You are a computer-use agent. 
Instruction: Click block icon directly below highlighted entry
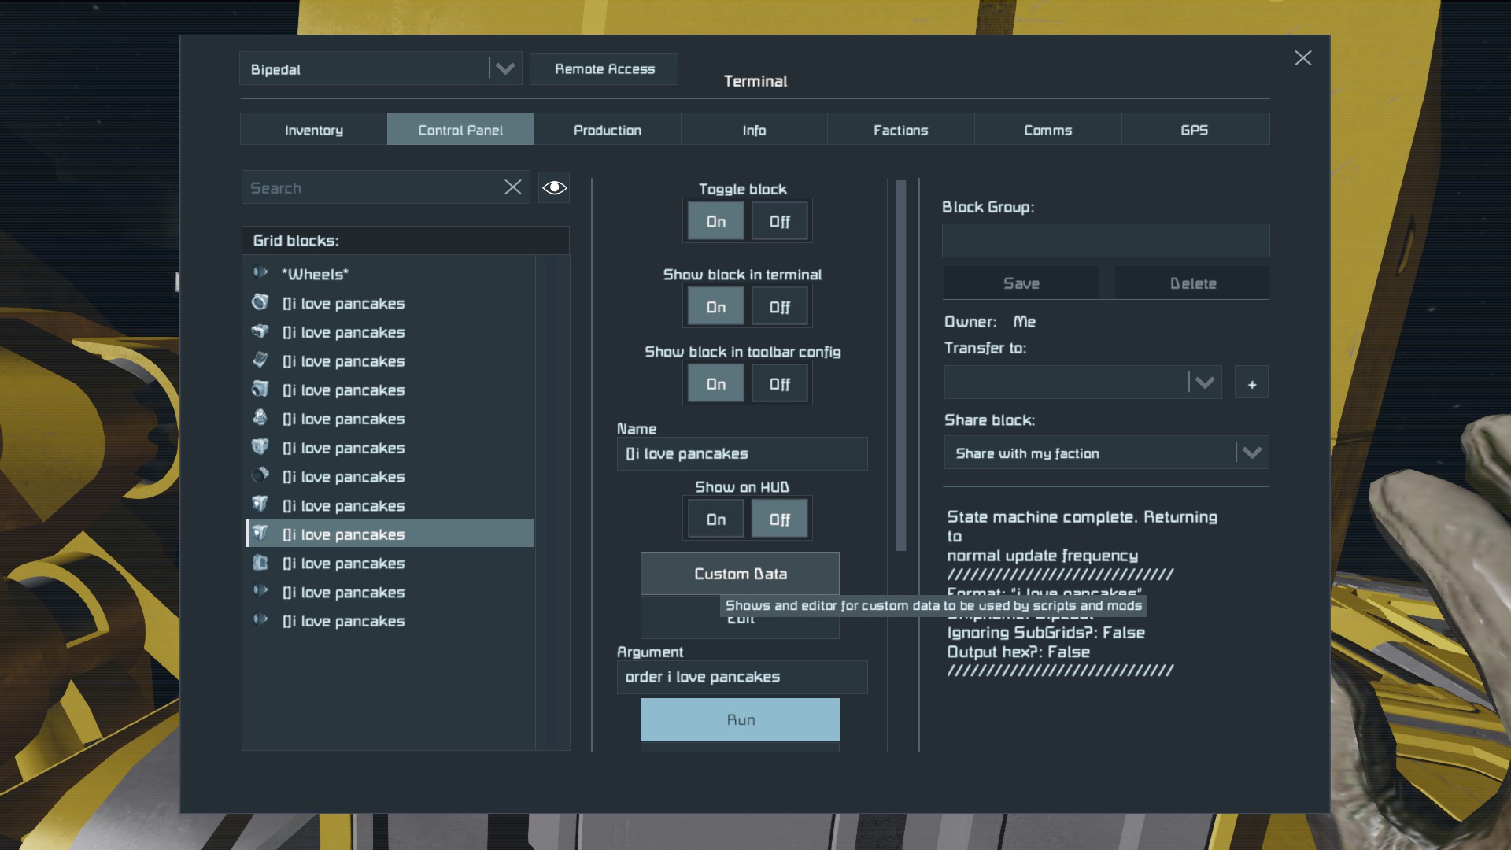click(x=260, y=563)
